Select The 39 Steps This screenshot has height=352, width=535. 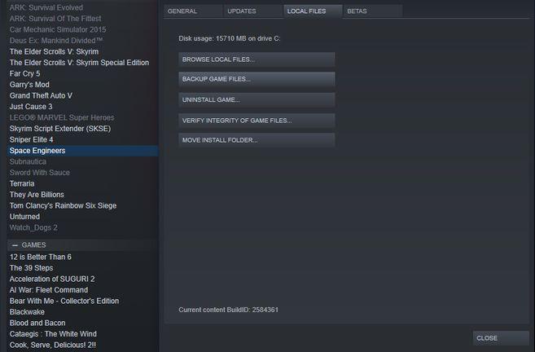pyautogui.click(x=32, y=268)
